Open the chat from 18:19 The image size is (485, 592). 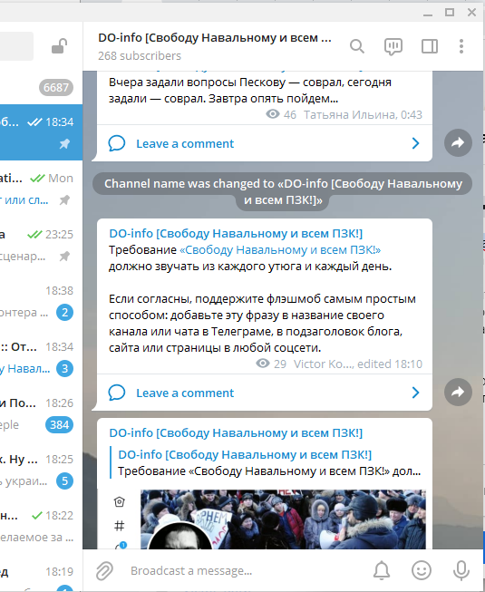(41, 573)
